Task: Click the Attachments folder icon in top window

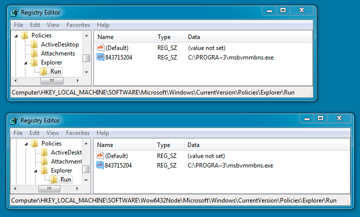Action: (34, 53)
